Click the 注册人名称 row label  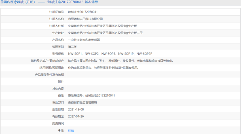pos(56,19)
